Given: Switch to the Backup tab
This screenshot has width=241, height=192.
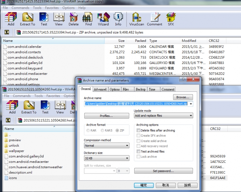Looking at the screenshot, I should pos(141,89).
